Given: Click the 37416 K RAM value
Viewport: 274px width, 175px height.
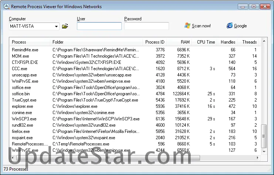Looking at the screenshot, I should point(182,106).
